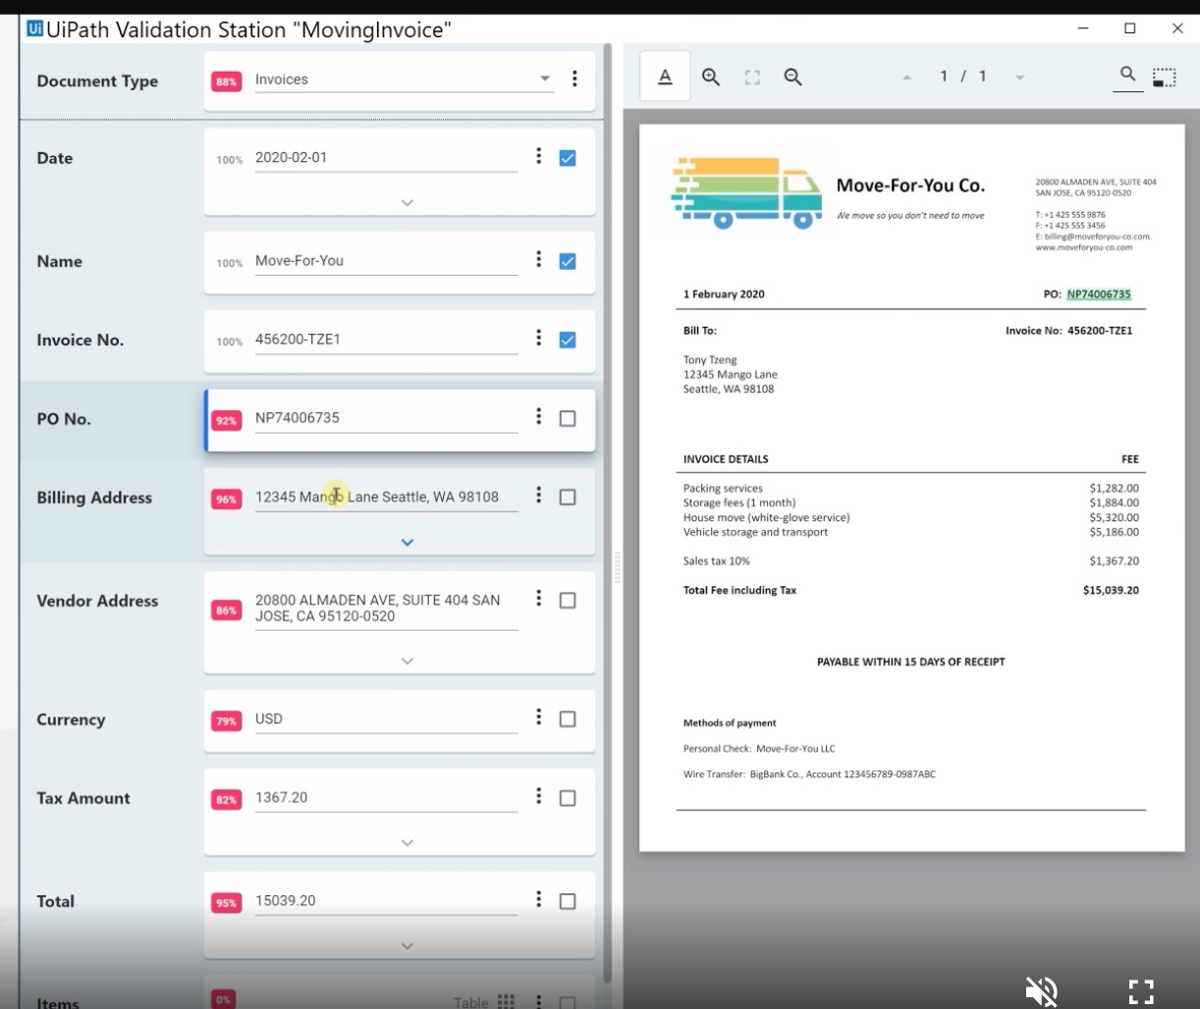Open the three-dot menu for Date field
This screenshot has height=1009, width=1200.
point(538,156)
